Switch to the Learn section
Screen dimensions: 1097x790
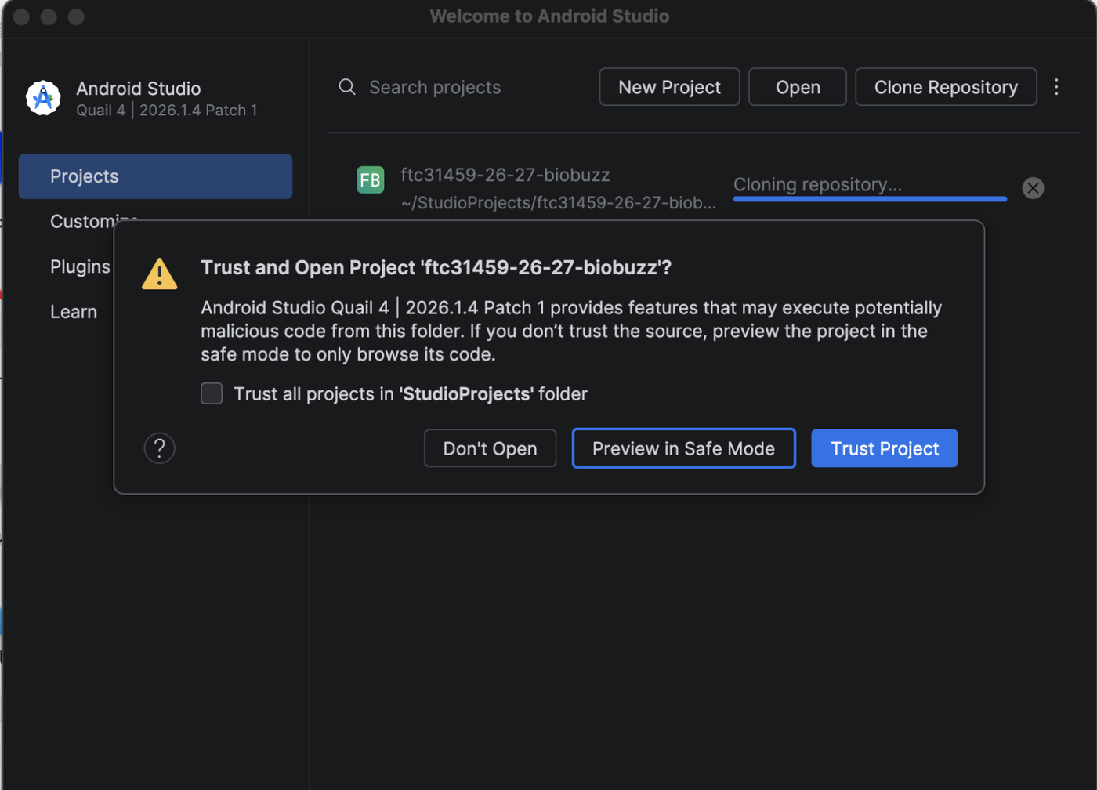(74, 312)
